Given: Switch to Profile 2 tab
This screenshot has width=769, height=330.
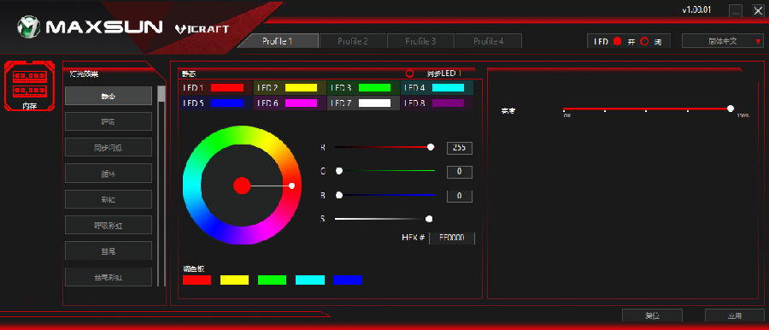Looking at the screenshot, I should coord(353,41).
